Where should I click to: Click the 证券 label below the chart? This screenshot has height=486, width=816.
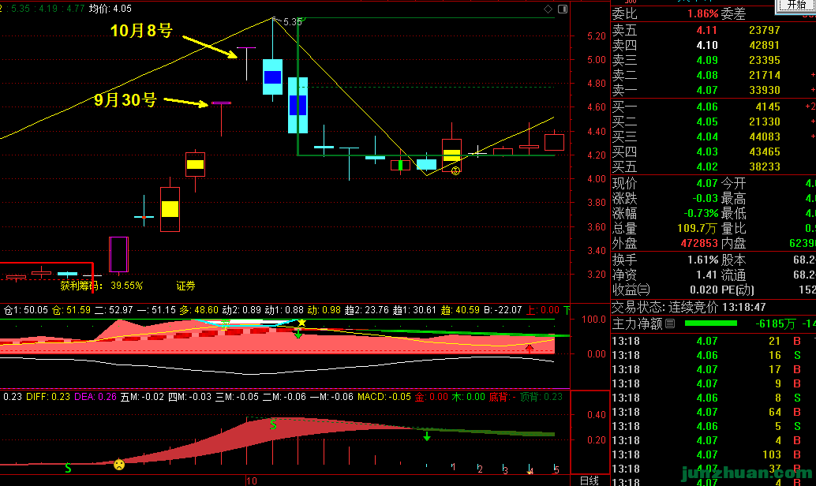[x=185, y=286]
